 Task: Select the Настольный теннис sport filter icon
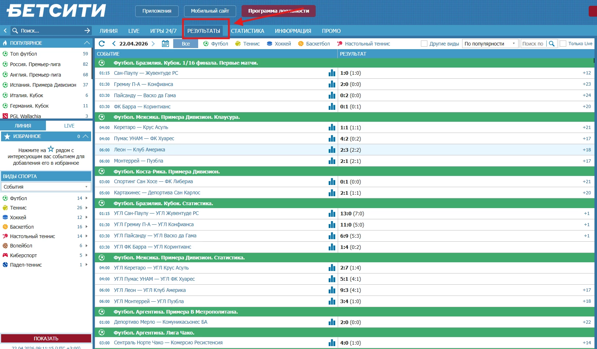pos(340,44)
